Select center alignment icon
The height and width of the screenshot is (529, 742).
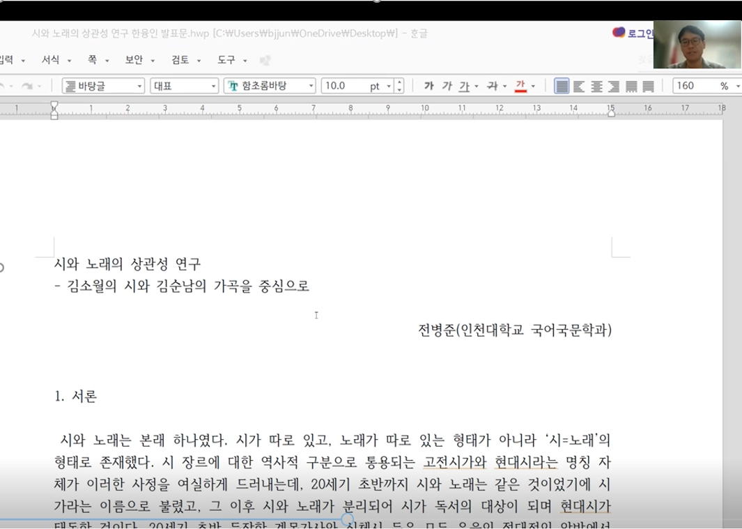[596, 86]
